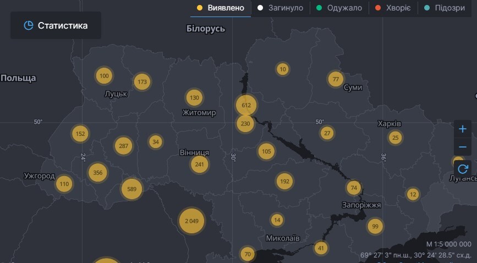477x263 pixels.
Task: Open the 130 marker above Житомир
Action: point(194,98)
